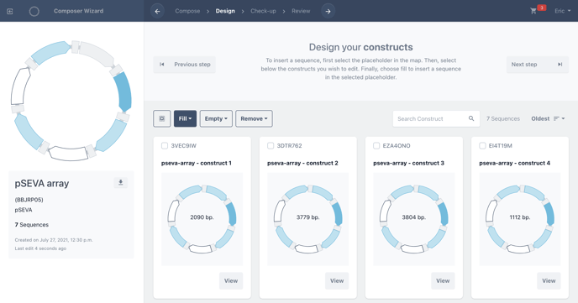The width and height of the screenshot is (578, 303).
Task: Select the dark blue plasmid segment placeholder
Action: (123, 91)
